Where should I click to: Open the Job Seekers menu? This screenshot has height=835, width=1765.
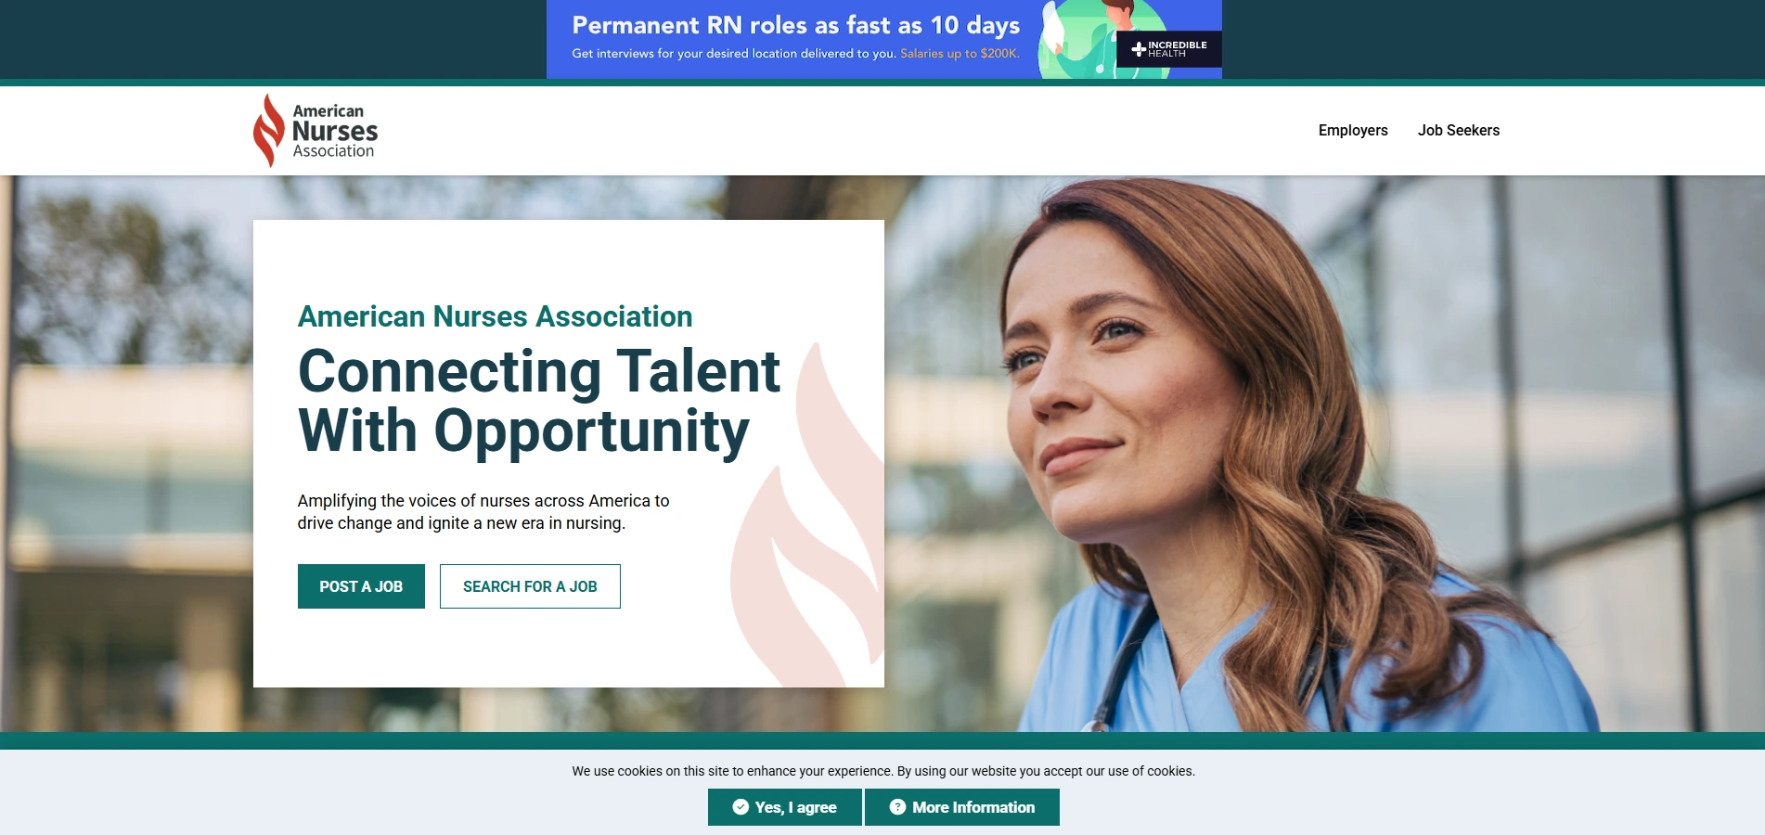pyautogui.click(x=1458, y=131)
